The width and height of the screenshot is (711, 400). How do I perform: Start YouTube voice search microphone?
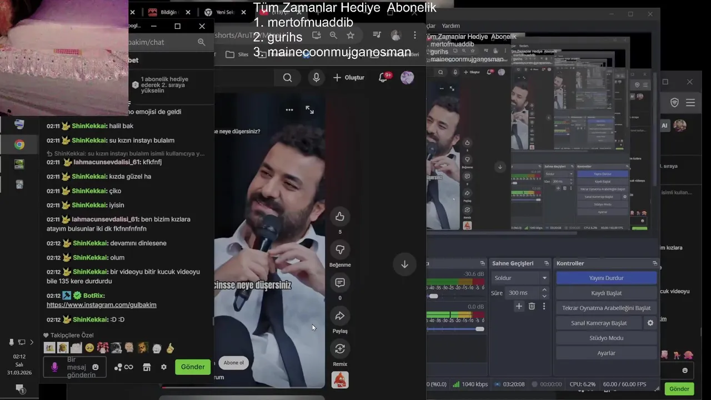(x=316, y=78)
